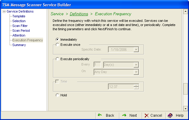Select the Immediately radio button
The height and width of the screenshot is (120, 189).
click(57, 40)
